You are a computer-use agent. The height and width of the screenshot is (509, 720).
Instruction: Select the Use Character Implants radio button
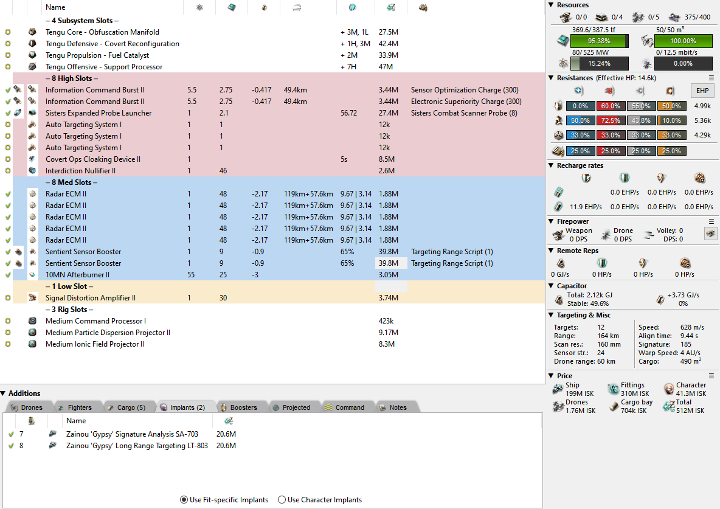click(x=282, y=500)
